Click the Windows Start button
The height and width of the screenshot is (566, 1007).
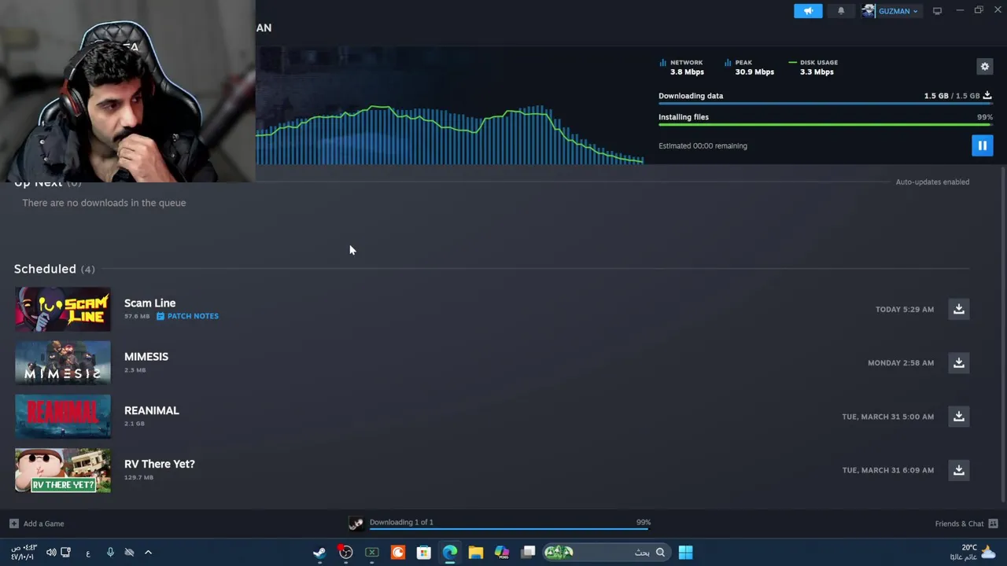coord(685,553)
